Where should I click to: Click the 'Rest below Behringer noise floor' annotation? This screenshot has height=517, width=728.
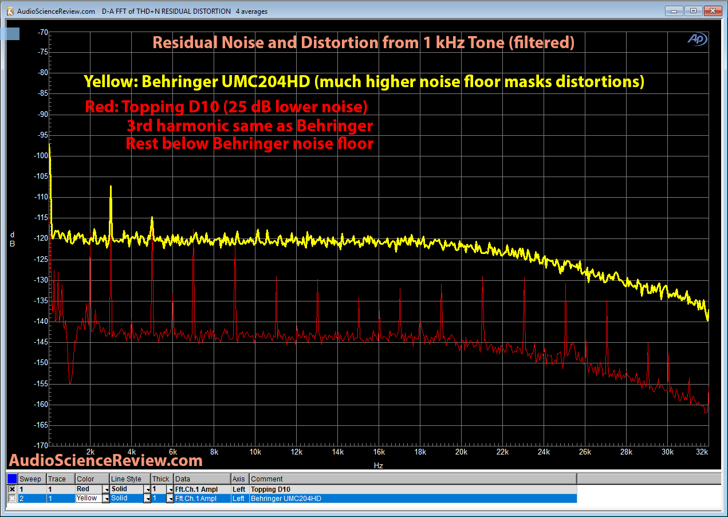coord(250,143)
